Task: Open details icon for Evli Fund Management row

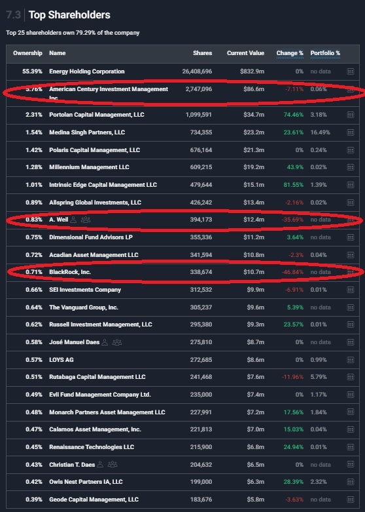Action: (x=351, y=395)
